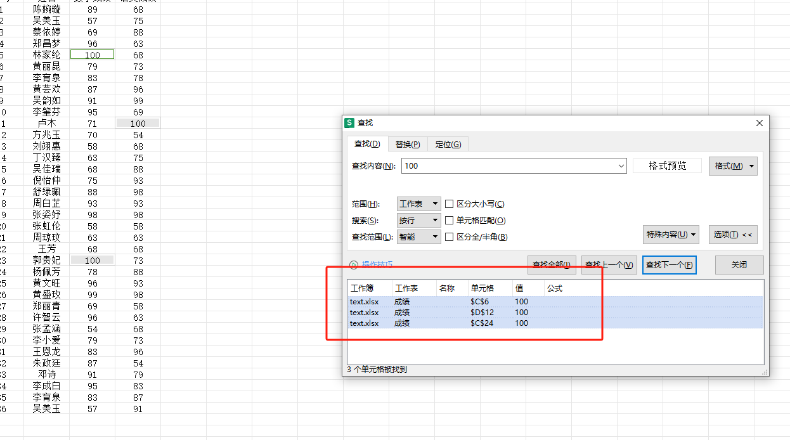Toggle the 区分全/半角 checkbox
This screenshot has height=440, width=790.
tap(450, 237)
